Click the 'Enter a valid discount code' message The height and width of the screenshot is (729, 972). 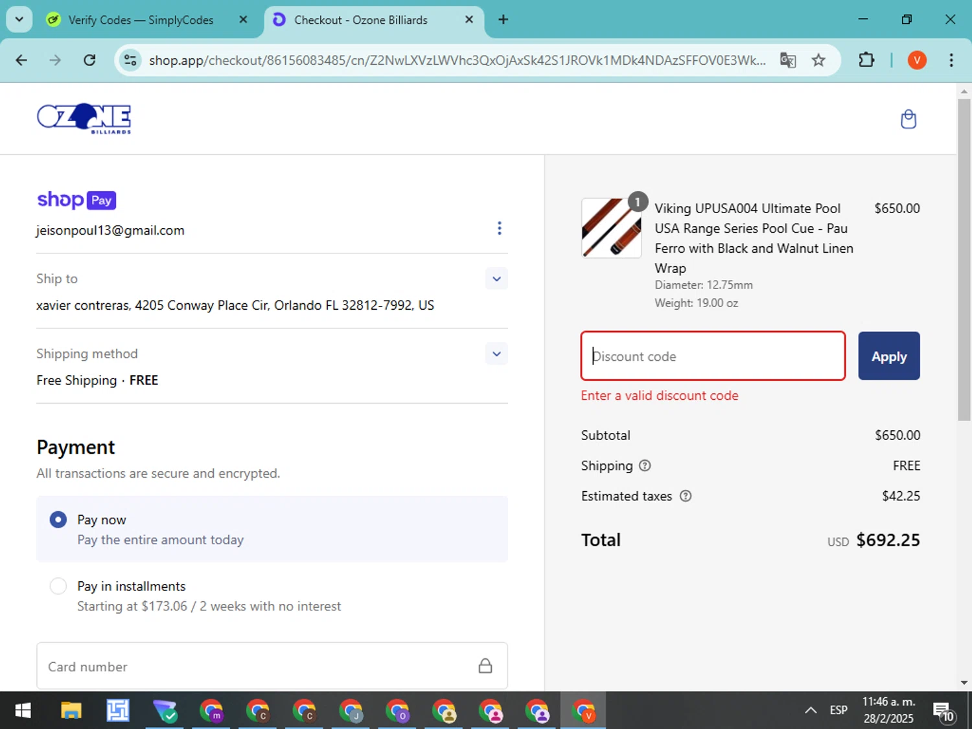[660, 395]
